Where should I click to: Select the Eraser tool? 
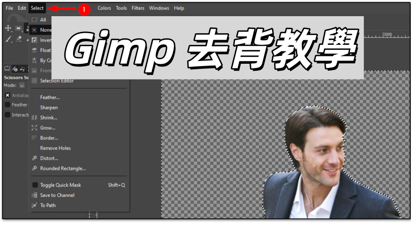pyautogui.click(x=19, y=39)
